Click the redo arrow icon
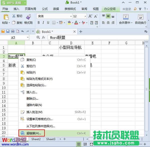 [28, 31]
